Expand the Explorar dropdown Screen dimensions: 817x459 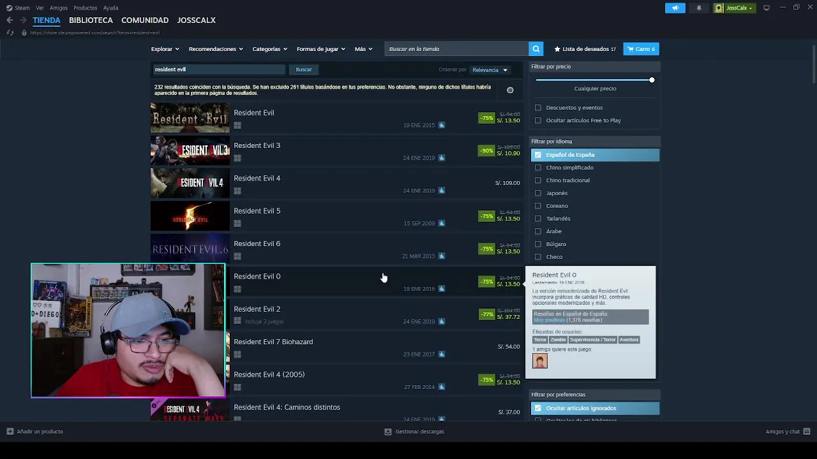pyautogui.click(x=165, y=49)
